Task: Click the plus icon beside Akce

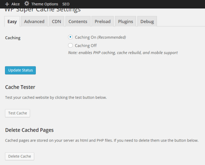Action: coord(7,4)
